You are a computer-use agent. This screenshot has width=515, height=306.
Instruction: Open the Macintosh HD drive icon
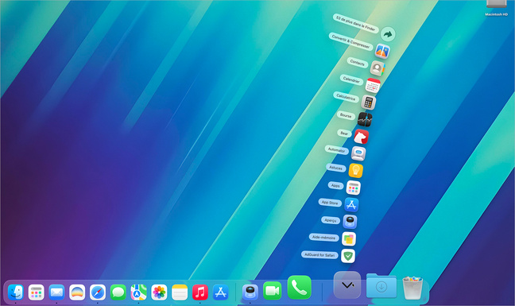click(497, 4)
